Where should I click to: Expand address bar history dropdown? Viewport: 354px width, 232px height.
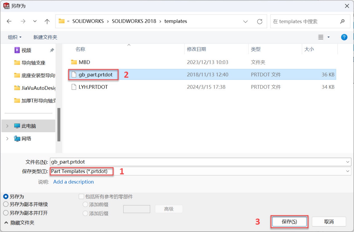click(245, 21)
